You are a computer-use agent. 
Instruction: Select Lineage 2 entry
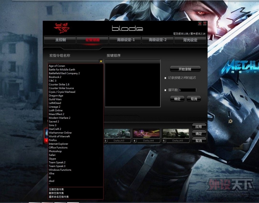[x=54, y=107]
